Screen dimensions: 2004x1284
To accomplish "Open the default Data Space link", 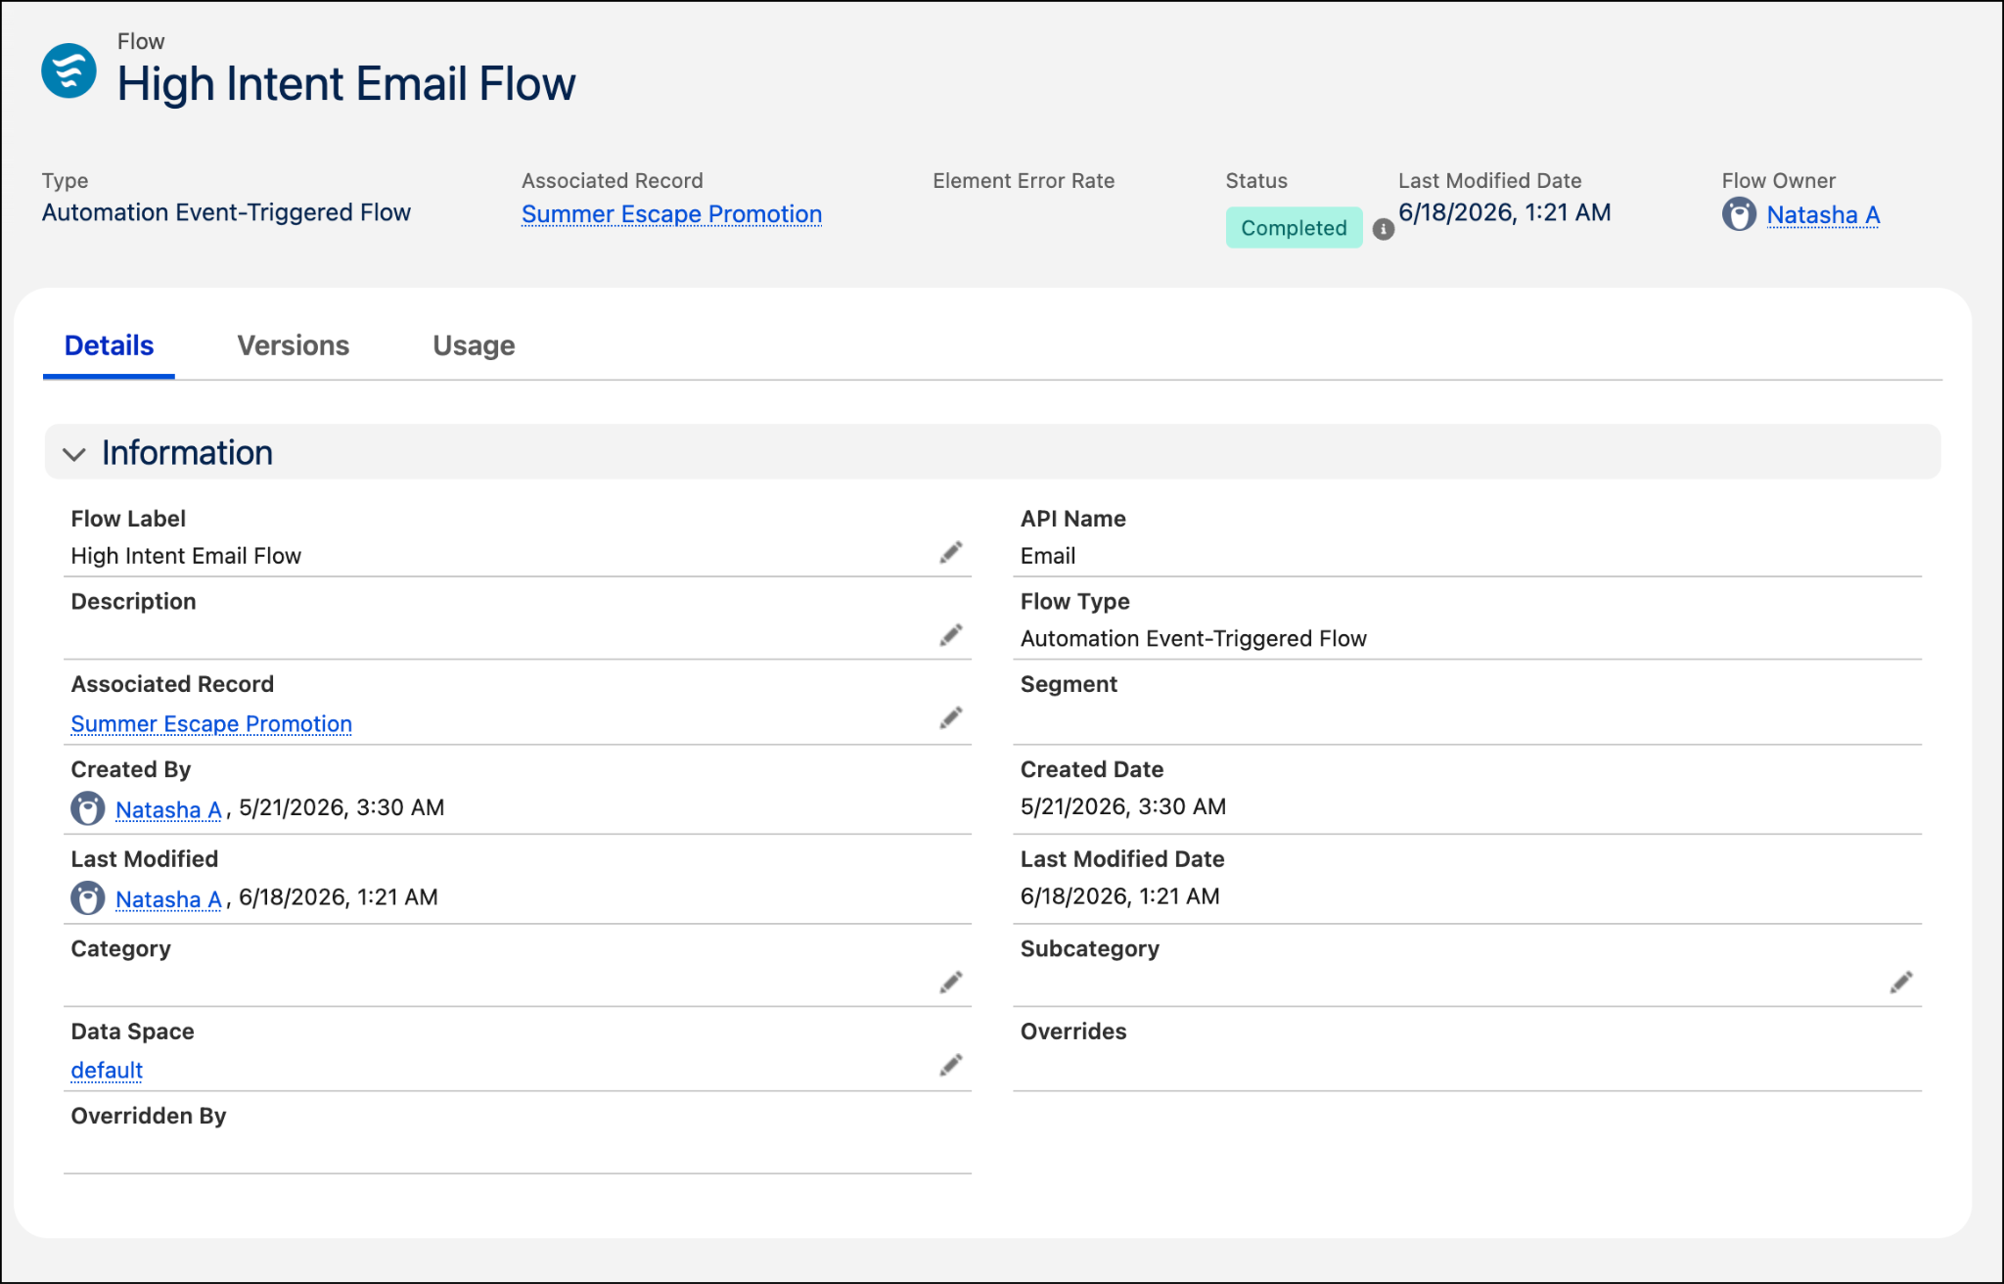I will [107, 1071].
